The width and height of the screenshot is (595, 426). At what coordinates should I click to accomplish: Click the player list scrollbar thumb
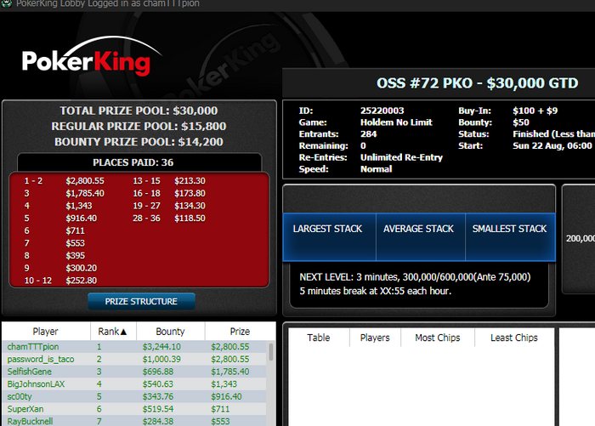271,352
